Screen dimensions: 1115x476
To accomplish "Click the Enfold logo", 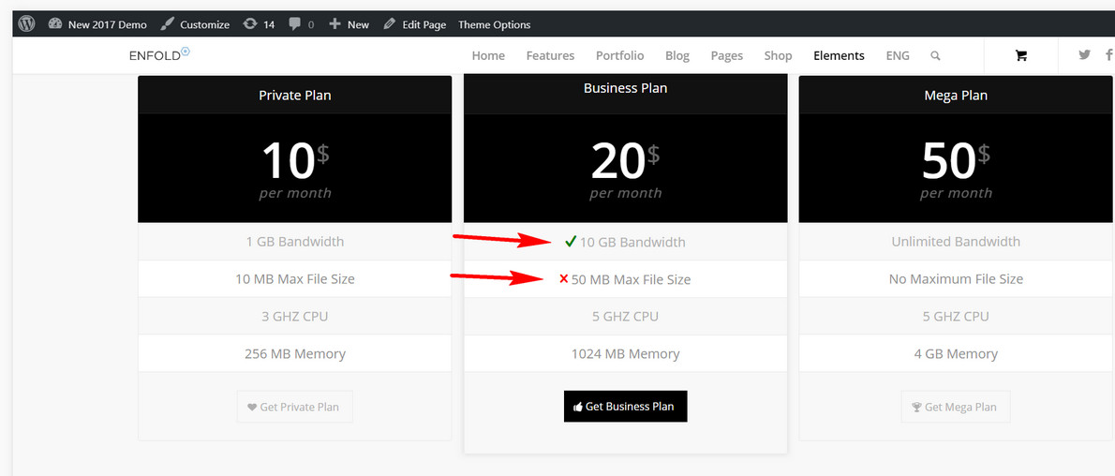I will coord(159,54).
